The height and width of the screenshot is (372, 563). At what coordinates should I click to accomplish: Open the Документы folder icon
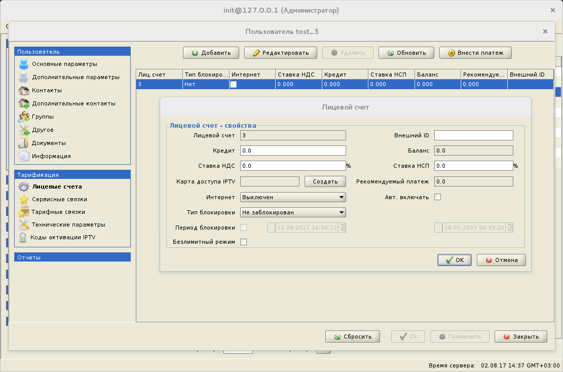(x=23, y=143)
